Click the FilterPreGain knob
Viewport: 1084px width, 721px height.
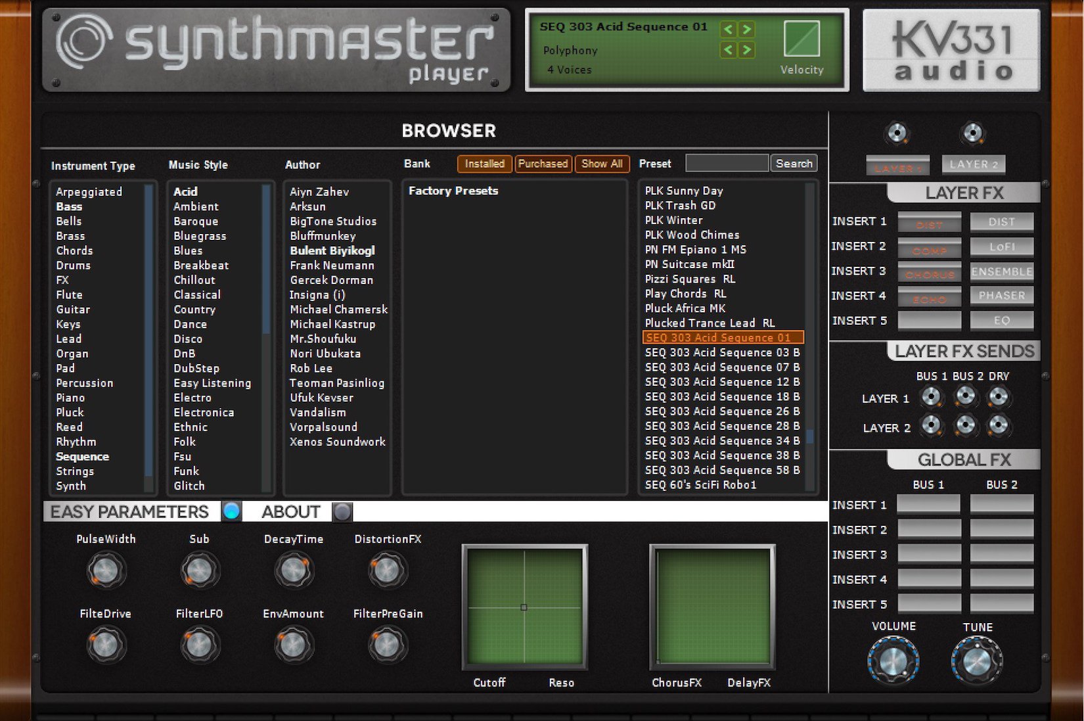coord(387,645)
